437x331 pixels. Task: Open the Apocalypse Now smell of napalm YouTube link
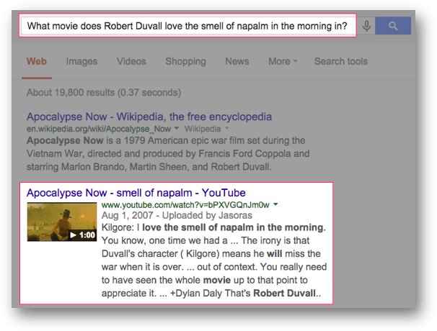click(x=136, y=193)
